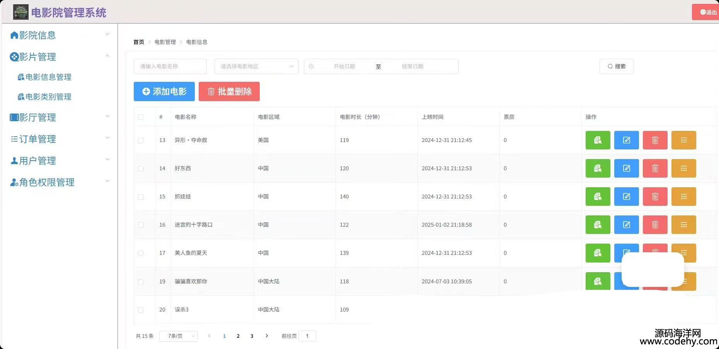Click the blue edit icon for 好东西
The width and height of the screenshot is (719, 349).
[x=626, y=168]
